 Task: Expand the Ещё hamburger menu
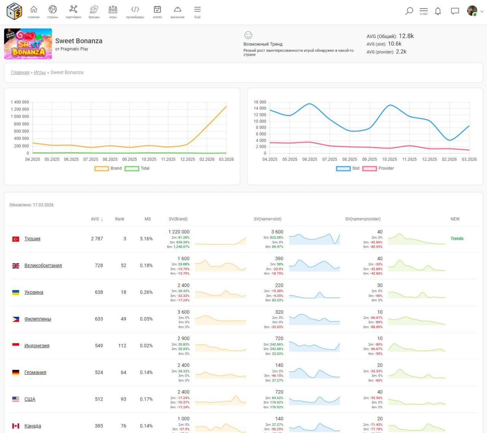pyautogui.click(x=197, y=11)
